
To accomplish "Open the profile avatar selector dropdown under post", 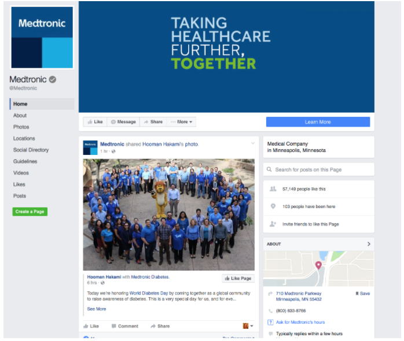I will click(x=248, y=326).
